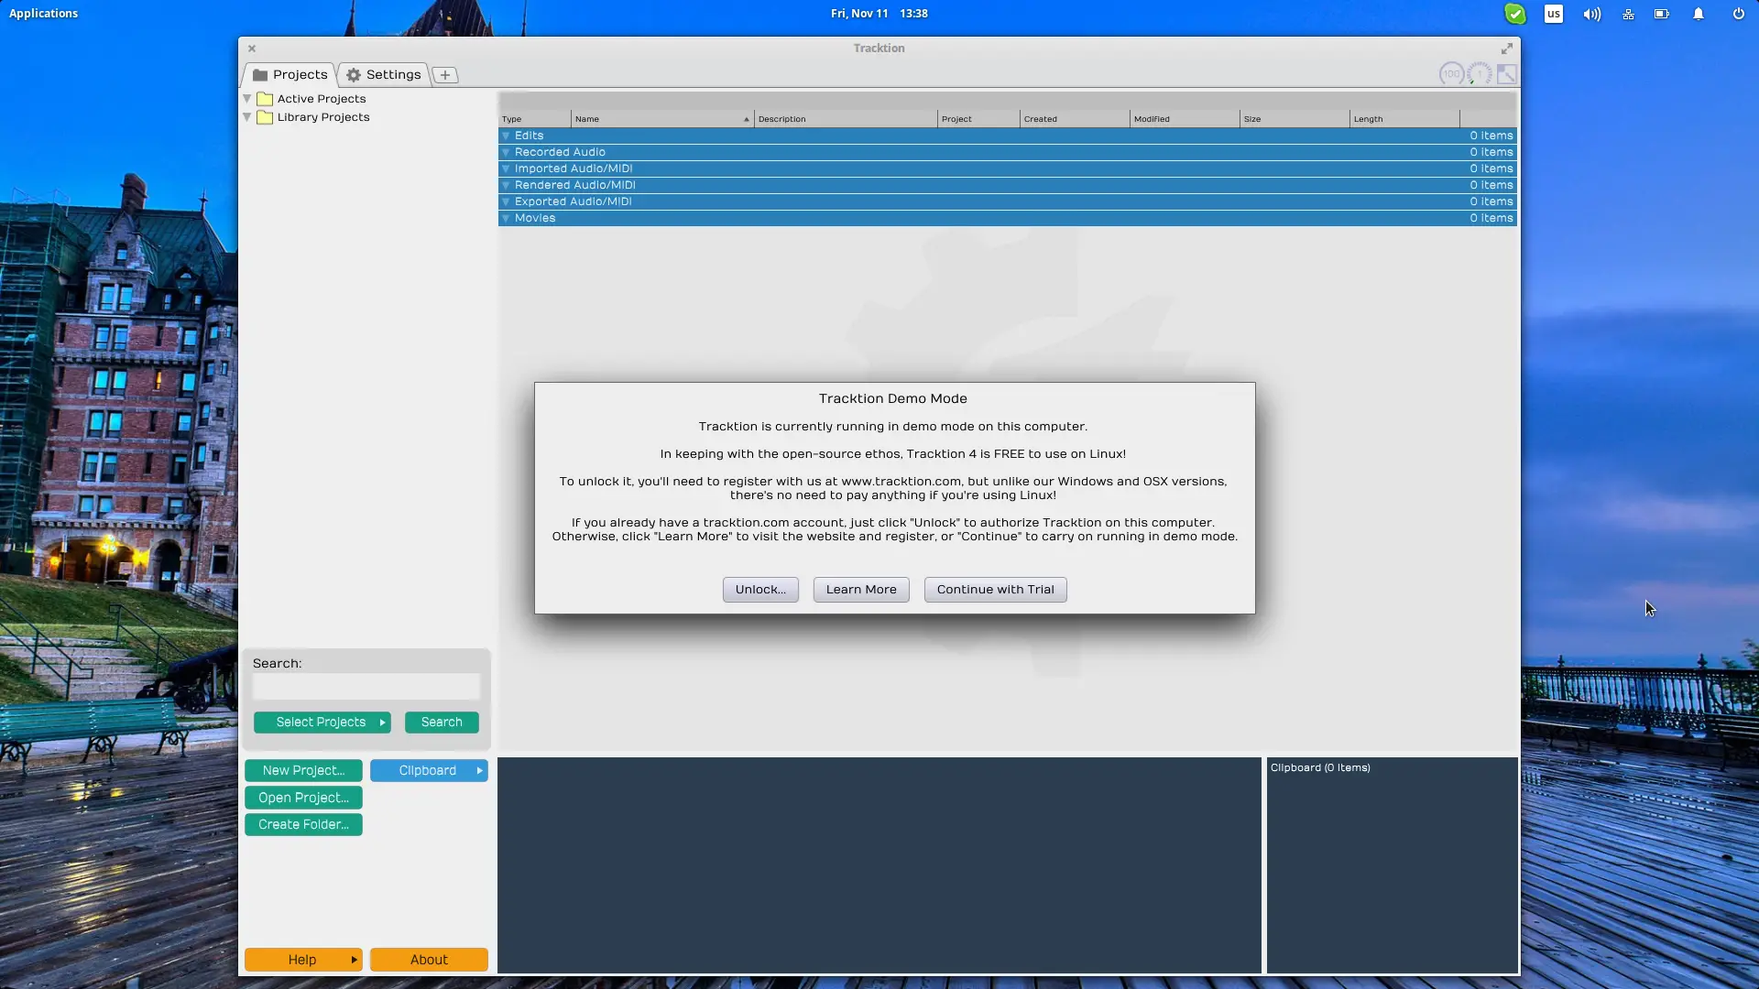This screenshot has height=989, width=1759.
Task: Focus the Search text field
Action: (x=366, y=687)
